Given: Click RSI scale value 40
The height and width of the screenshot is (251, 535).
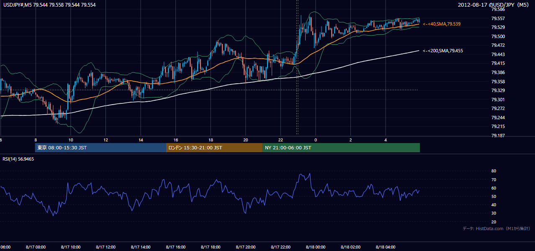Looking at the screenshot, I should point(494,205).
